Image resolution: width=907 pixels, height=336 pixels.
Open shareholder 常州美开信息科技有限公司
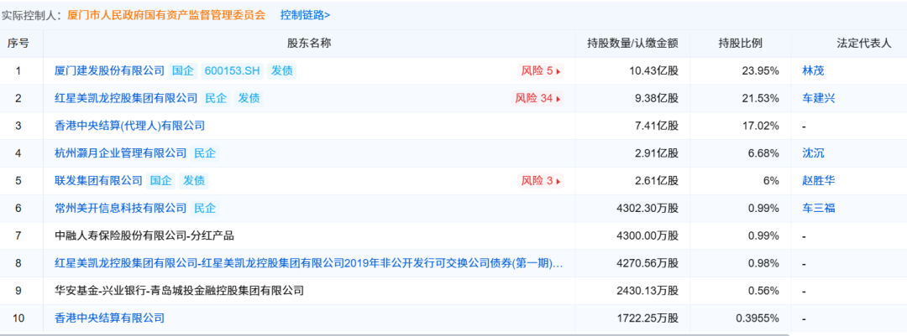pos(120,208)
